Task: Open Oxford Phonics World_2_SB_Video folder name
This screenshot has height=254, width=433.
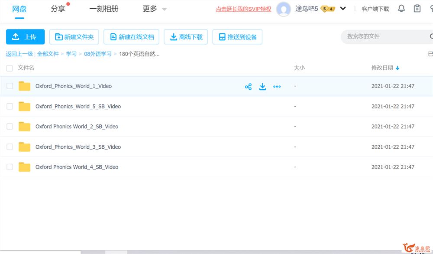Action: coord(77,127)
